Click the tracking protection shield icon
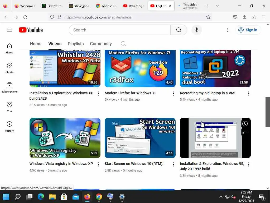Viewport: 270px width, 203px height. (52, 17)
